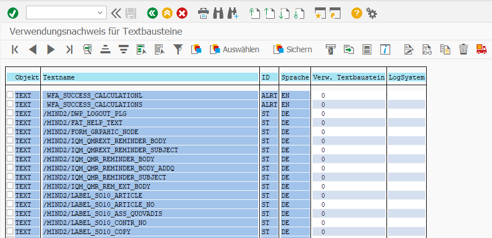492x238 pixels.
Task: Click the First Page icon in system toolbar
Action: click(x=254, y=13)
